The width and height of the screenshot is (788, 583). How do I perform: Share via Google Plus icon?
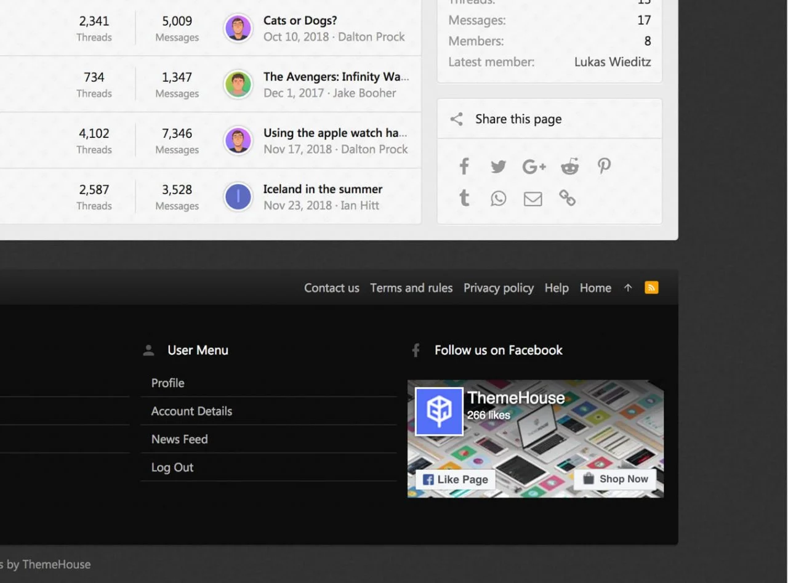pos(534,166)
